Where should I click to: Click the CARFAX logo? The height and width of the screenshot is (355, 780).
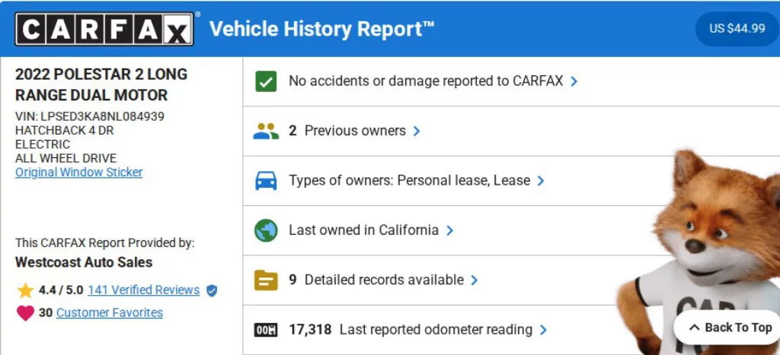point(104,30)
